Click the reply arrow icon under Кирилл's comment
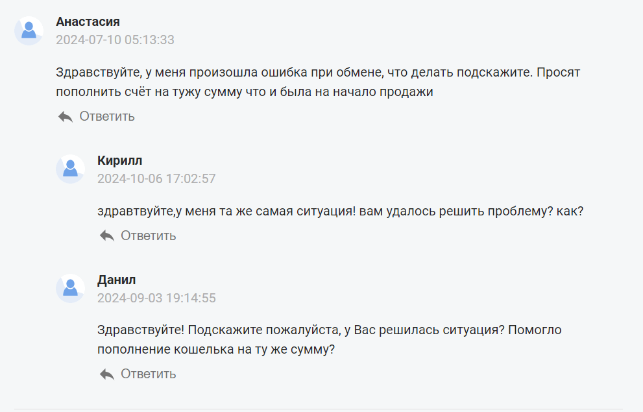Screen dimensions: 643x412 click(x=106, y=236)
